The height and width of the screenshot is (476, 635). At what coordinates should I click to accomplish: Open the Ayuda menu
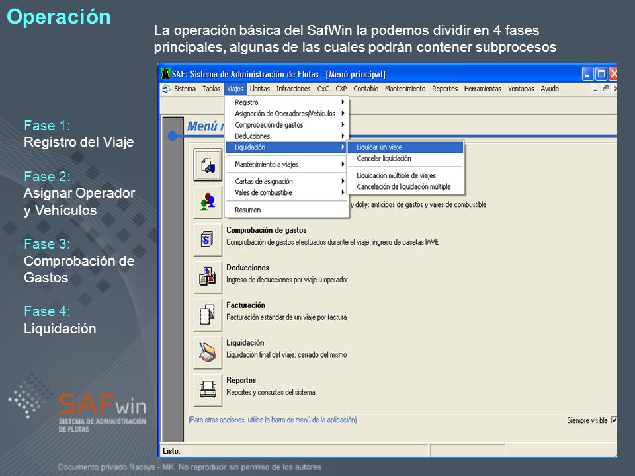point(550,89)
